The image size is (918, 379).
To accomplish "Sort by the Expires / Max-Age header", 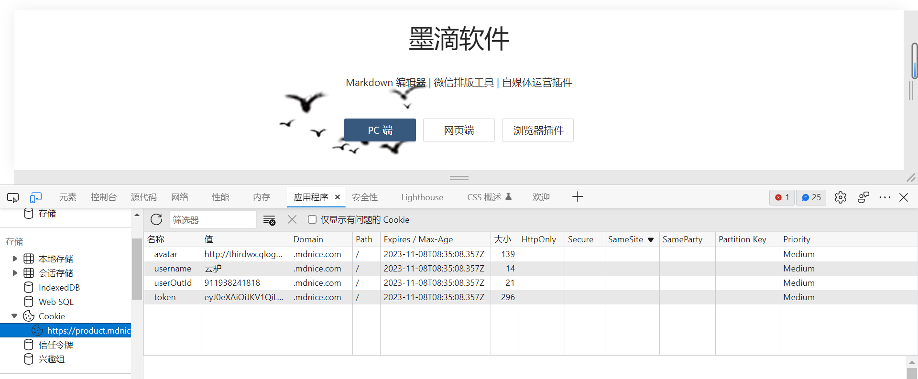I will click(x=436, y=239).
